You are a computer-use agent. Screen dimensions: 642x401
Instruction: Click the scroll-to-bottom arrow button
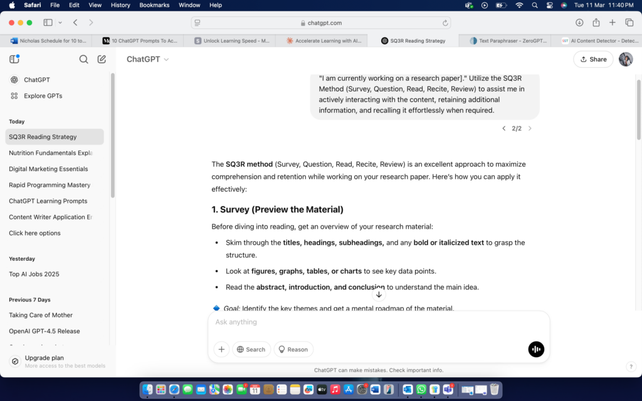(x=379, y=294)
